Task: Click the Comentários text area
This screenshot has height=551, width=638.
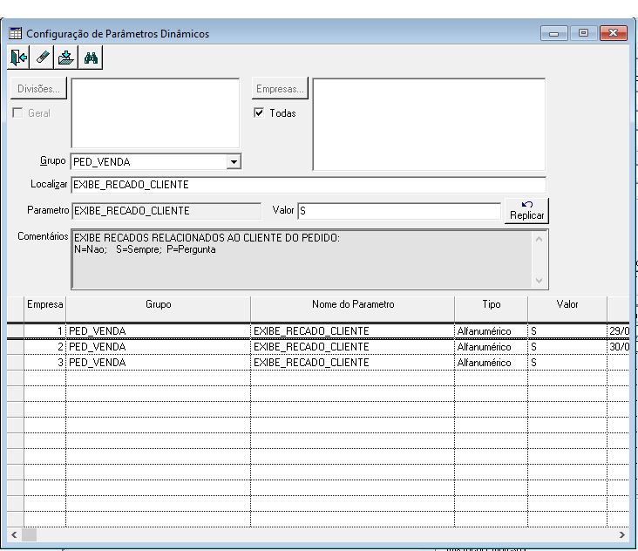Action: (302, 259)
